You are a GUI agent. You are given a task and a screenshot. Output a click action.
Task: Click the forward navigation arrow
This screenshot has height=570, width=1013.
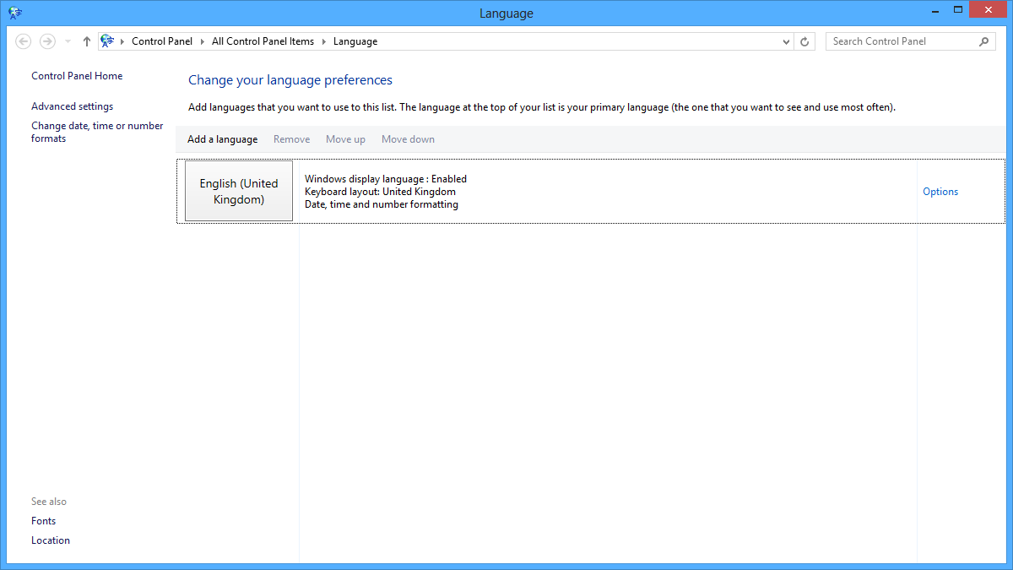(x=47, y=41)
